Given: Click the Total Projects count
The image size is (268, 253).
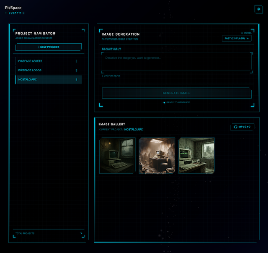Looking at the screenshot, I should pos(81,233).
